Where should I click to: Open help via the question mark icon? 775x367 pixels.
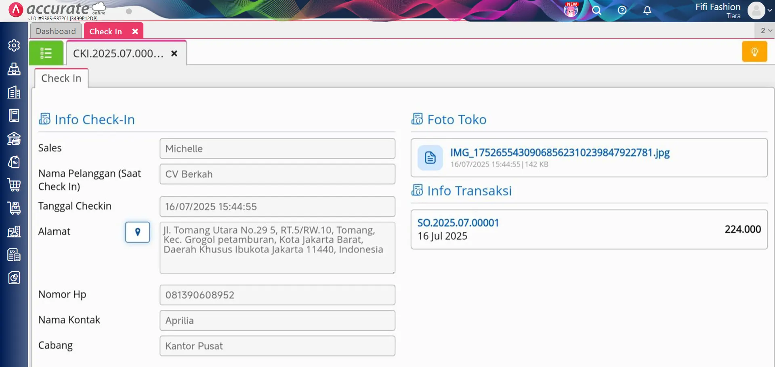pos(622,10)
